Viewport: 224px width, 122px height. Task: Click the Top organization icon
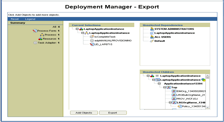[x=169, y=87]
